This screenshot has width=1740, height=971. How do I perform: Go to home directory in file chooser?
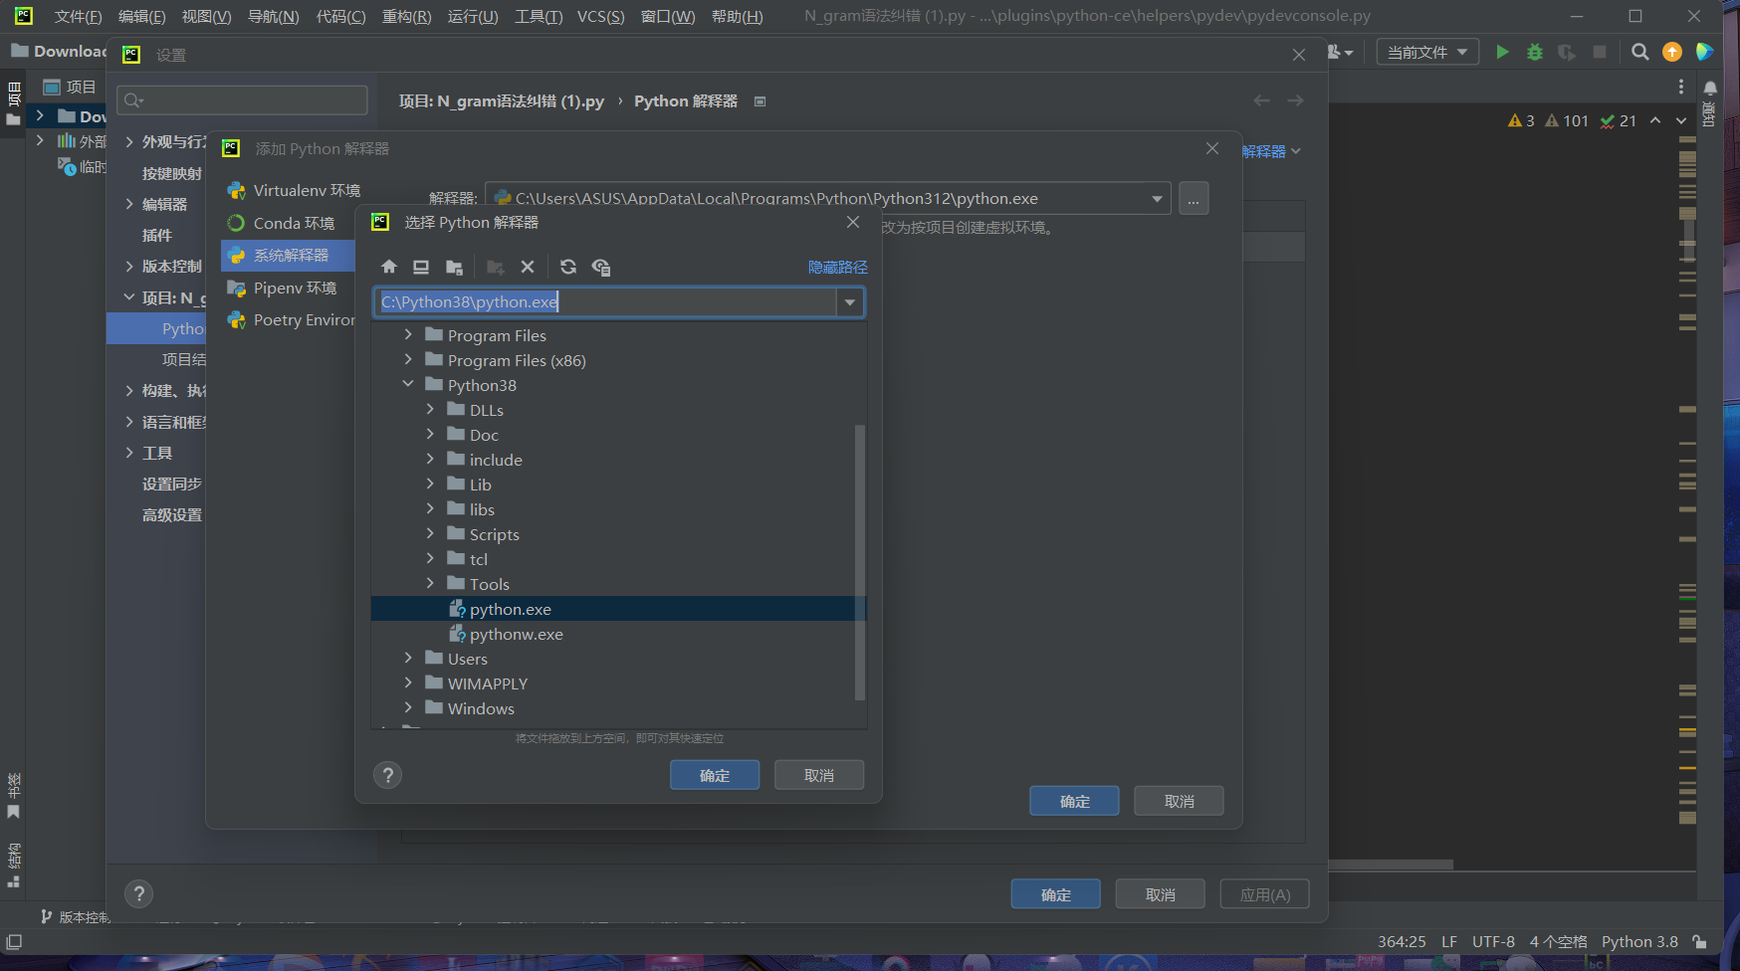tap(389, 267)
